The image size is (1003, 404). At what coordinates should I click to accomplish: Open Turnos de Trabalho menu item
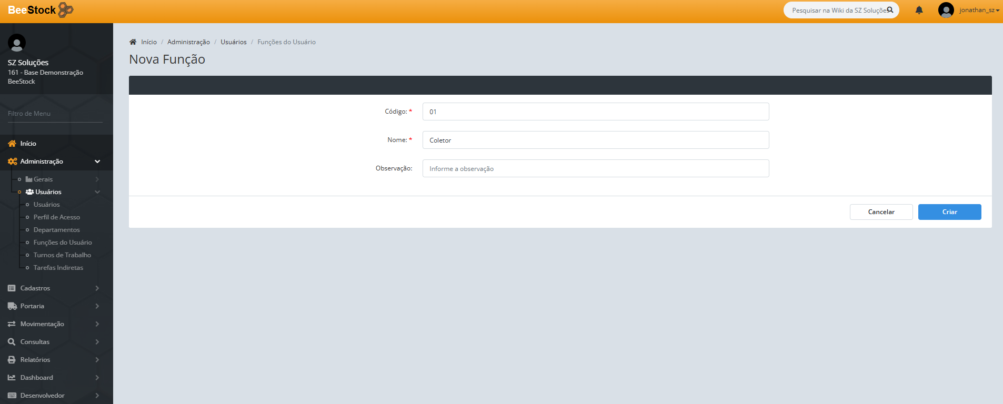click(62, 255)
